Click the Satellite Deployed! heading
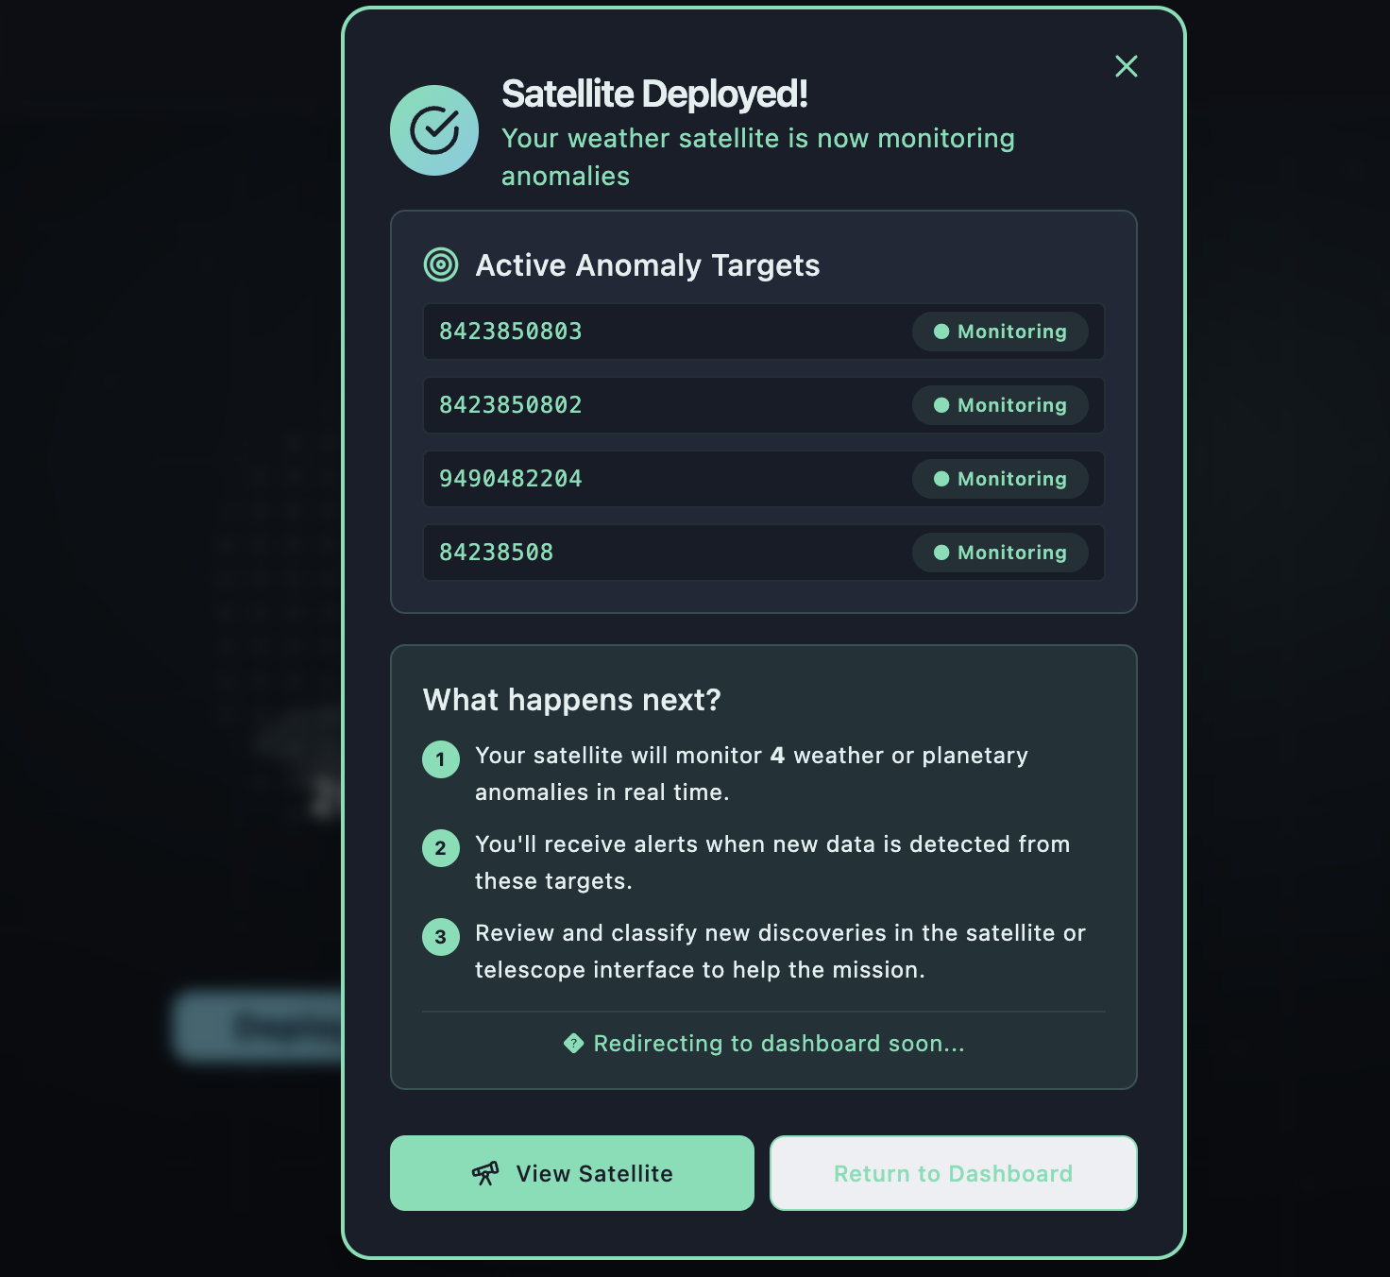 [x=654, y=94]
